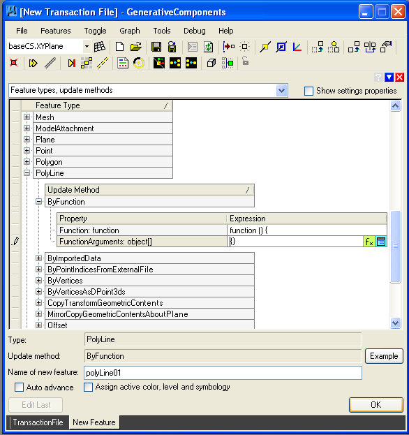Check Assign active color, level and symbology
The width and height of the screenshot is (409, 435).
pyautogui.click(x=88, y=388)
